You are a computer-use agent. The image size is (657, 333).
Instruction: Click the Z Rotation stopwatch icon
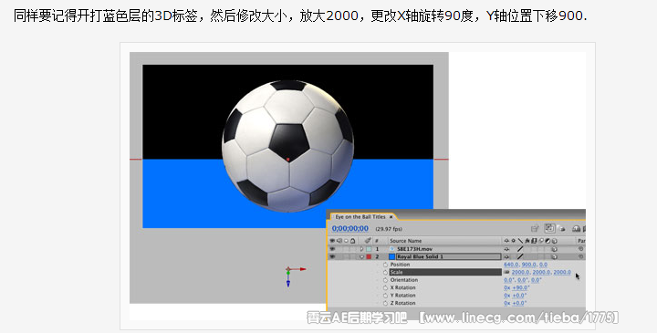point(385,303)
